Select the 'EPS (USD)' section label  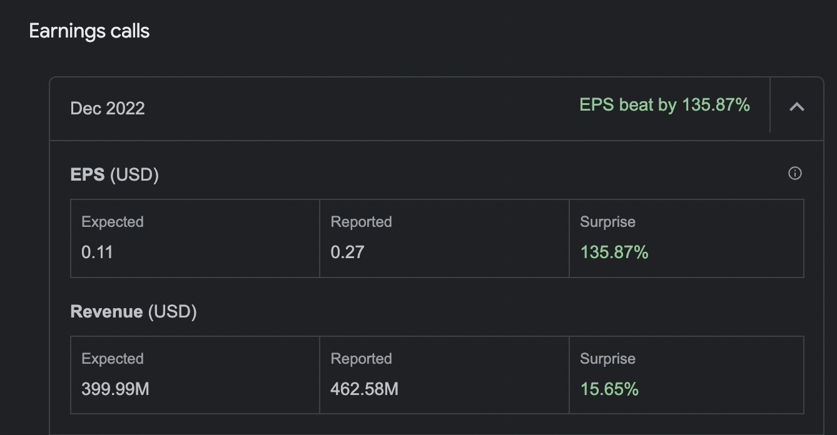(114, 174)
